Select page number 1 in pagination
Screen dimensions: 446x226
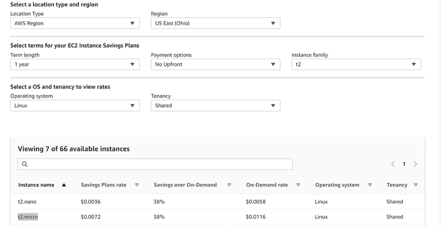point(404,164)
